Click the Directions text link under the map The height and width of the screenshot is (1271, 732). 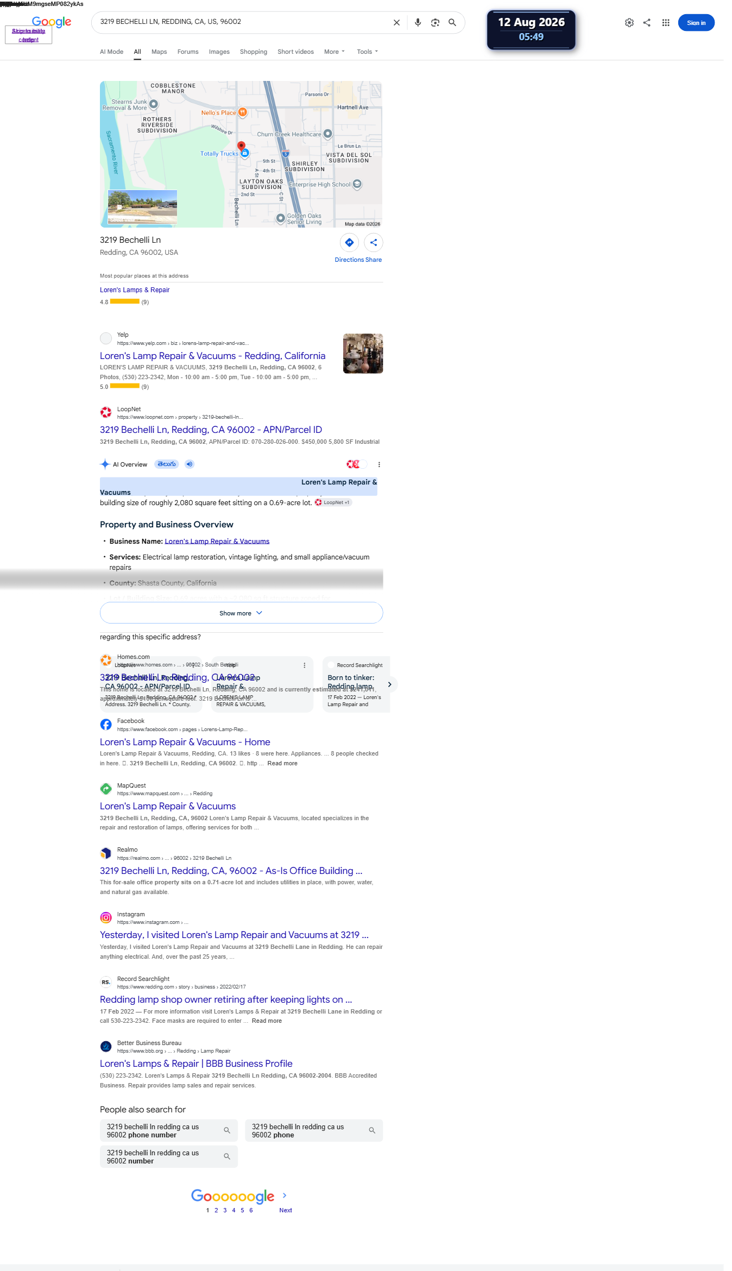point(349,260)
